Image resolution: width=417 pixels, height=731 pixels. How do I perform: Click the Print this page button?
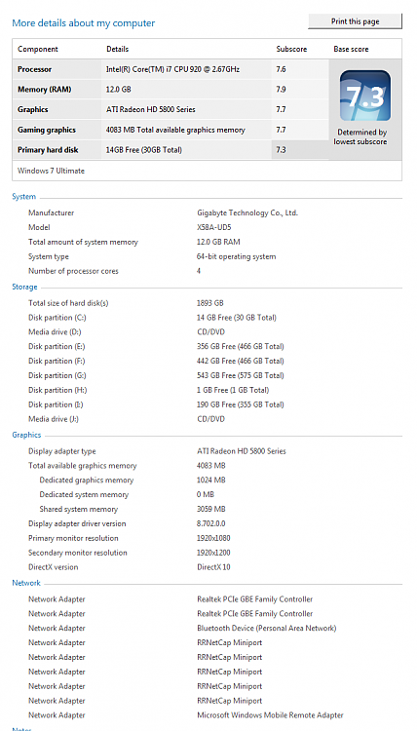point(355,21)
